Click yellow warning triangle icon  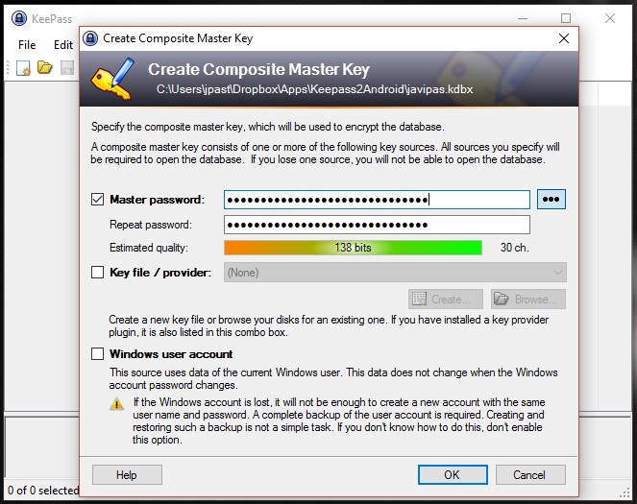(x=117, y=404)
